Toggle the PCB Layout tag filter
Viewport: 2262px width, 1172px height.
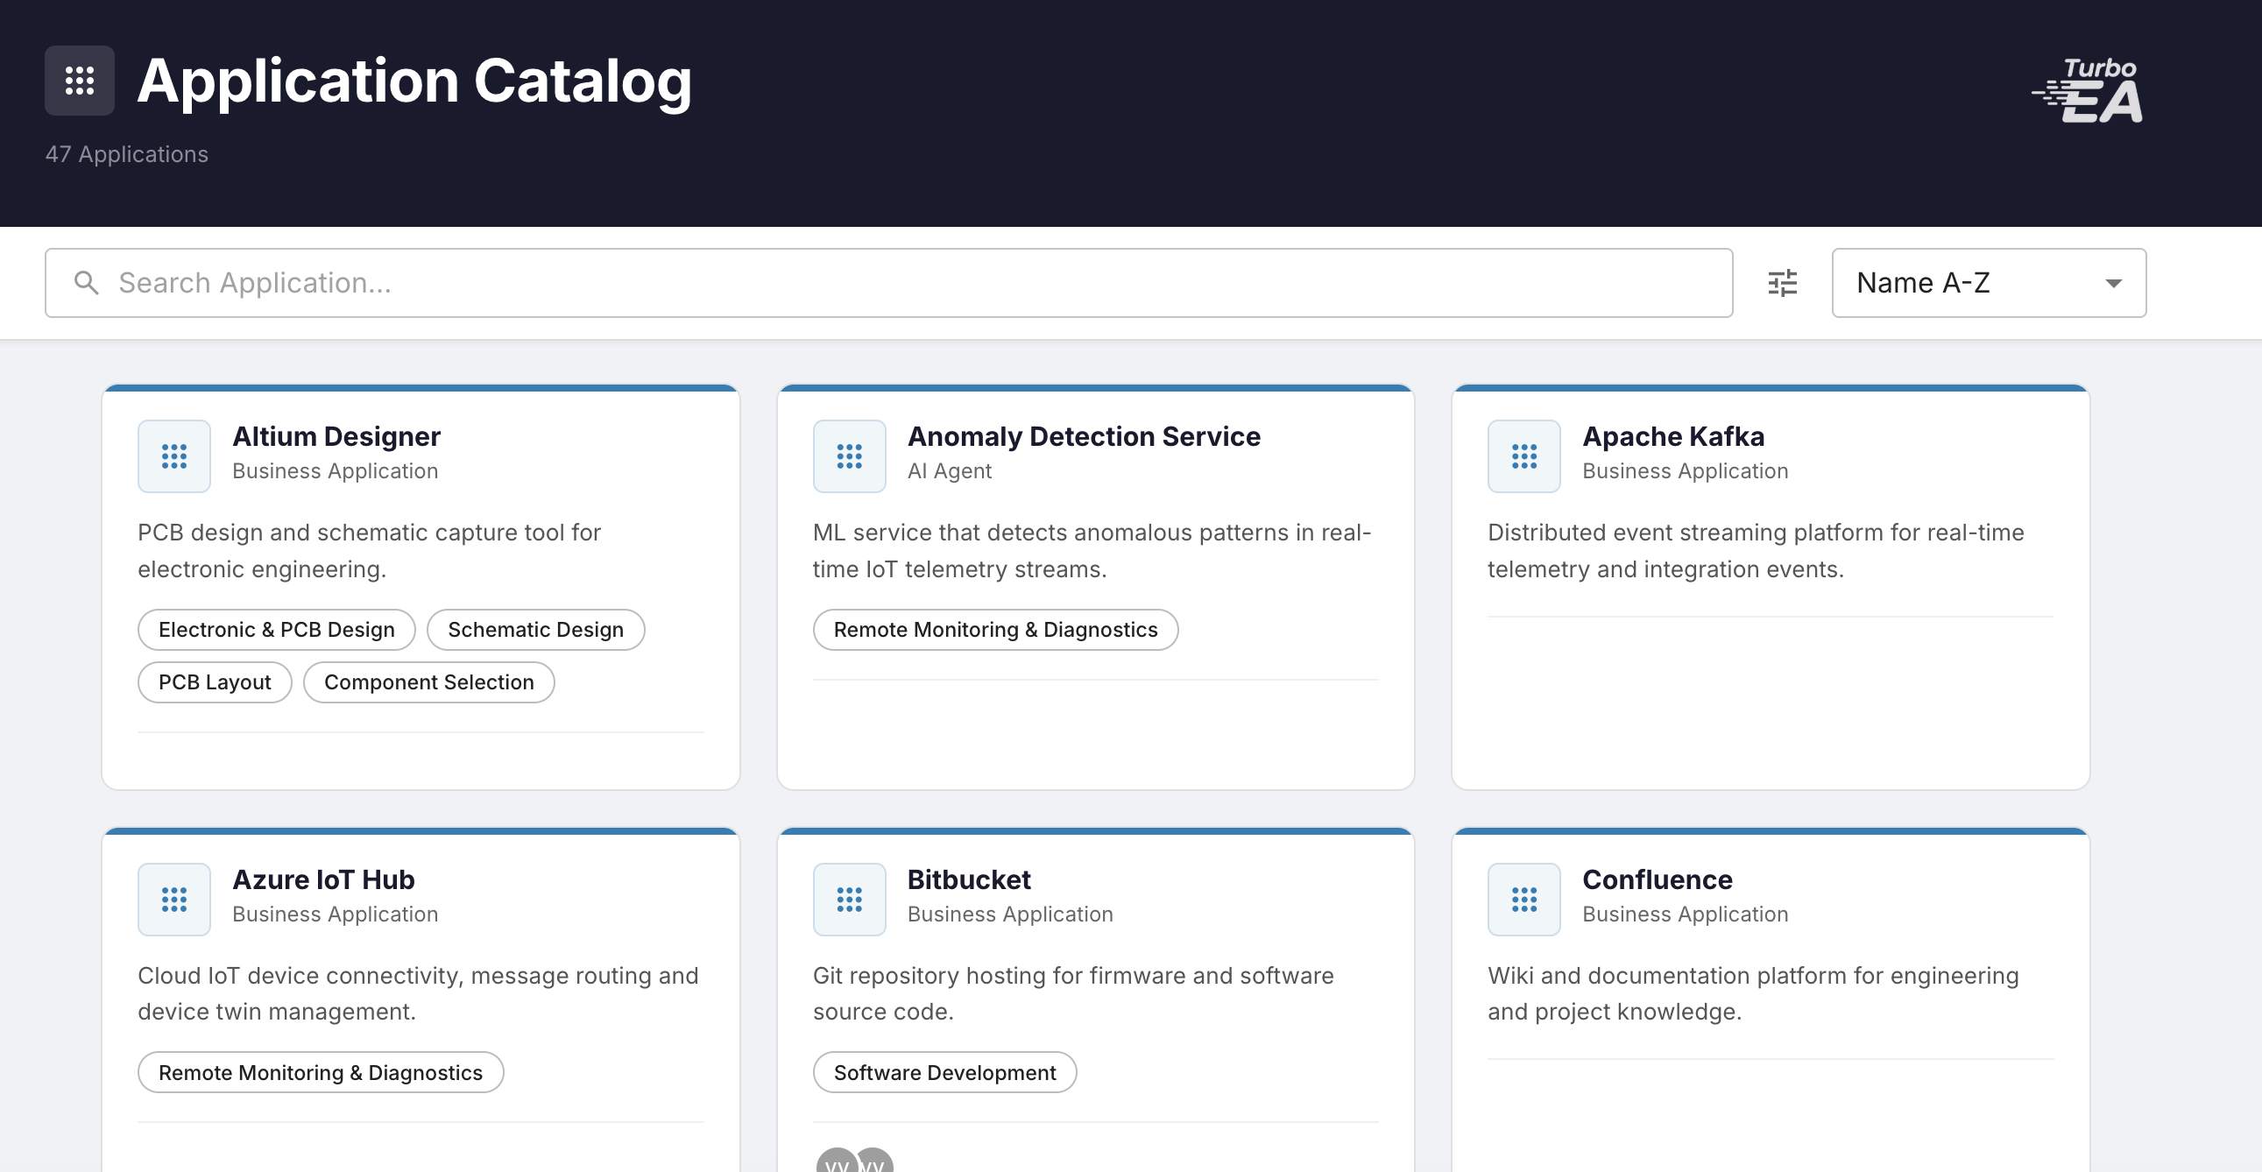coord(215,682)
